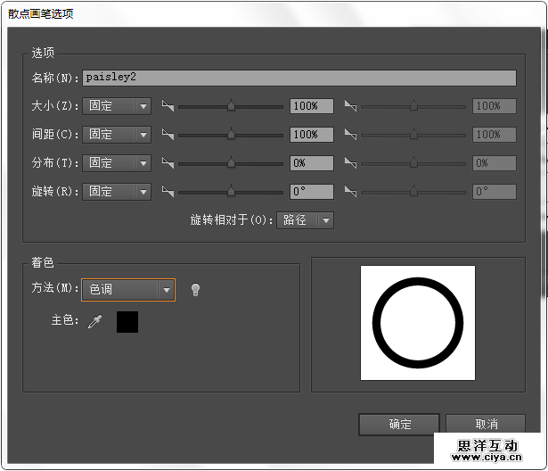The image size is (548, 471).
Task: Click the eyedropper icon beside 主色
Action: 94,322
